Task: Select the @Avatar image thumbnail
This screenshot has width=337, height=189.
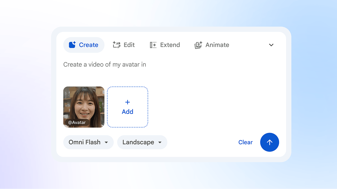Action: point(84,107)
